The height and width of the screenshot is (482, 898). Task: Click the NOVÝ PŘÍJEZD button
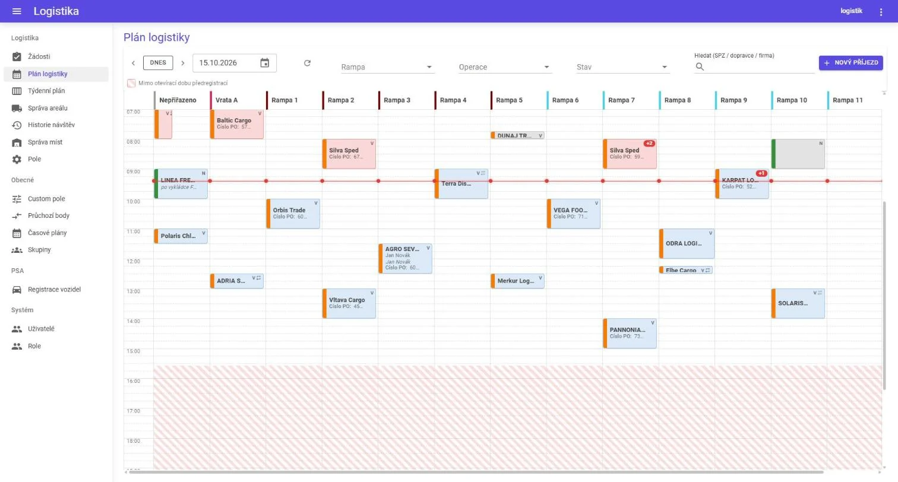(x=850, y=63)
